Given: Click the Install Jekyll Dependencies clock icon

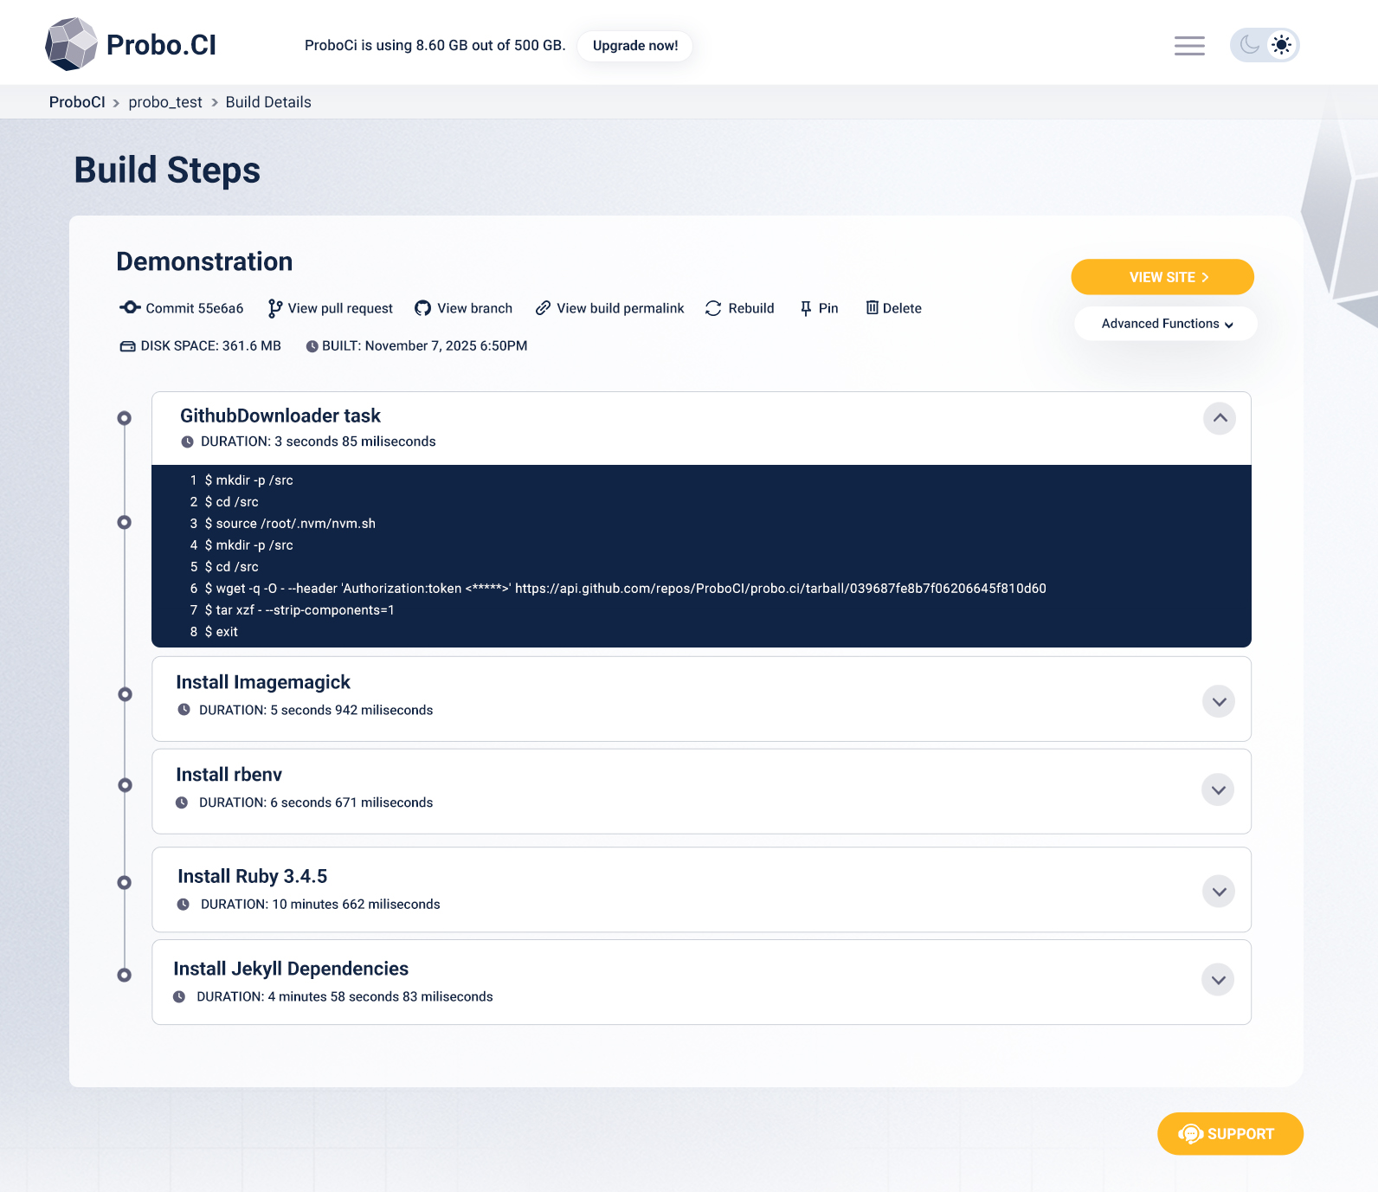Looking at the screenshot, I should pos(179,996).
